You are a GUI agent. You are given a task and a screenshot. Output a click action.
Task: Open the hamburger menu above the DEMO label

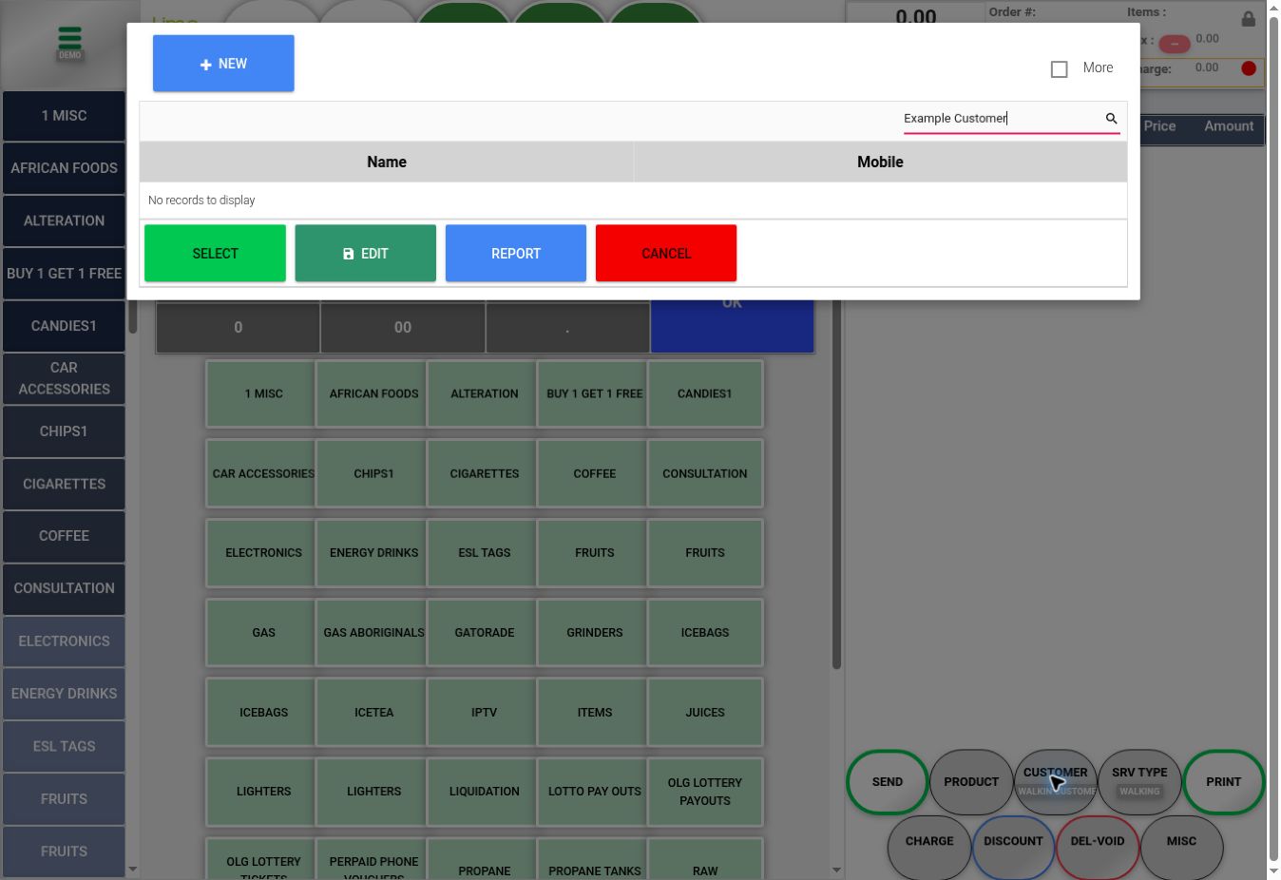pos(69,38)
